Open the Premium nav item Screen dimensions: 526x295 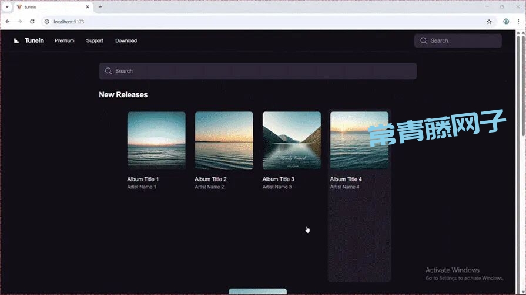(64, 41)
